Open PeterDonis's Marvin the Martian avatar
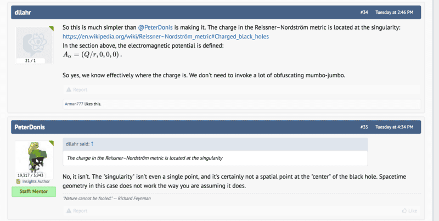 coord(34,157)
